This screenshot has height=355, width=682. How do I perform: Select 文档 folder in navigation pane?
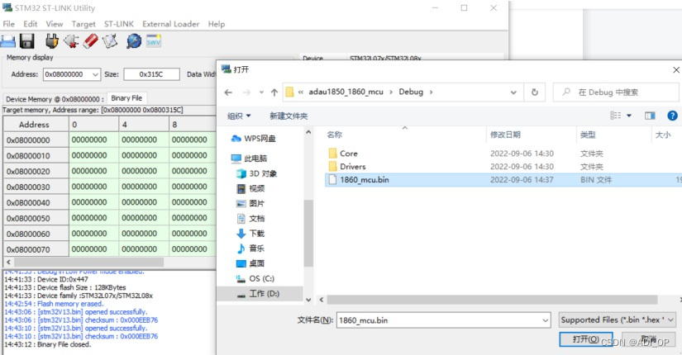[x=250, y=219]
